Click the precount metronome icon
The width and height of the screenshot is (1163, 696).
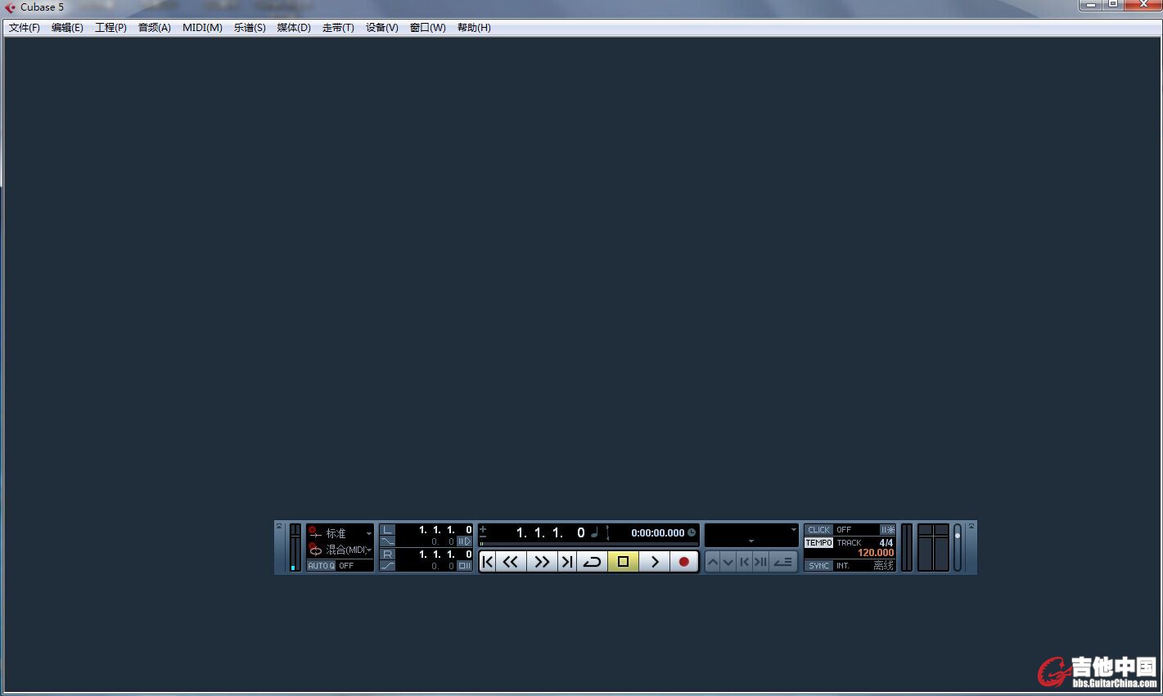(x=887, y=530)
